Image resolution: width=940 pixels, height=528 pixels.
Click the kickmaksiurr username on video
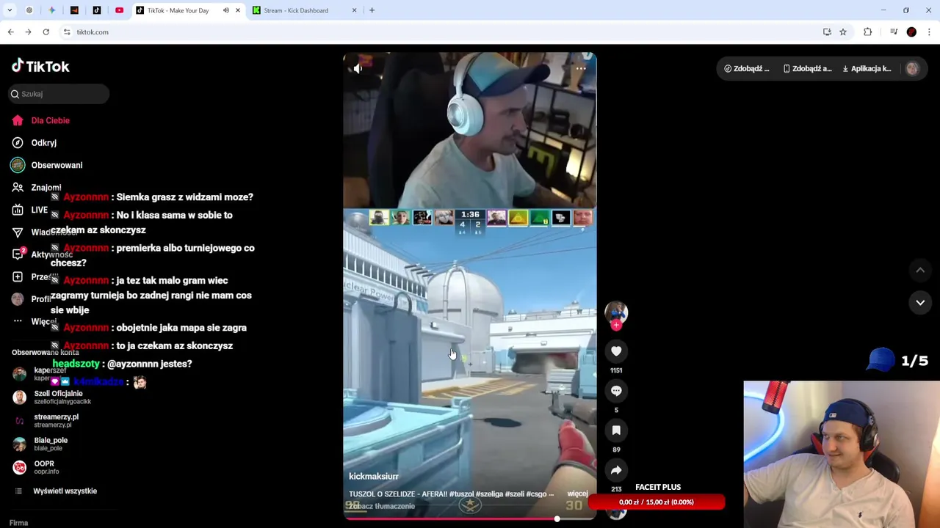click(x=374, y=477)
